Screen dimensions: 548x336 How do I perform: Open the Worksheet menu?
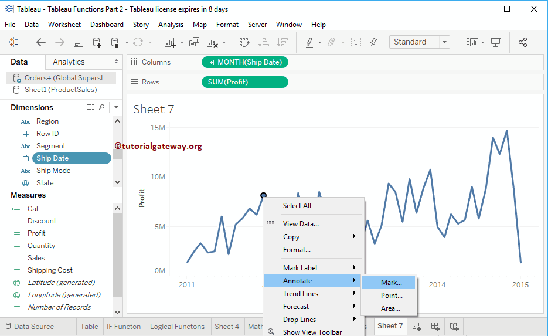[x=64, y=25]
